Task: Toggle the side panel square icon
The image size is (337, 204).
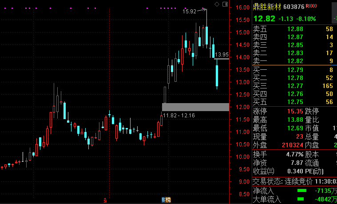Action: point(225,4)
